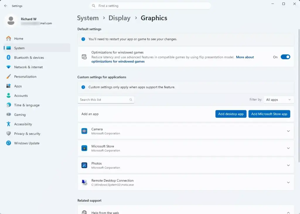Image resolution: width=300 pixels, height=214 pixels.
Task: Click the Accessibility figure icon
Action: 8,124
